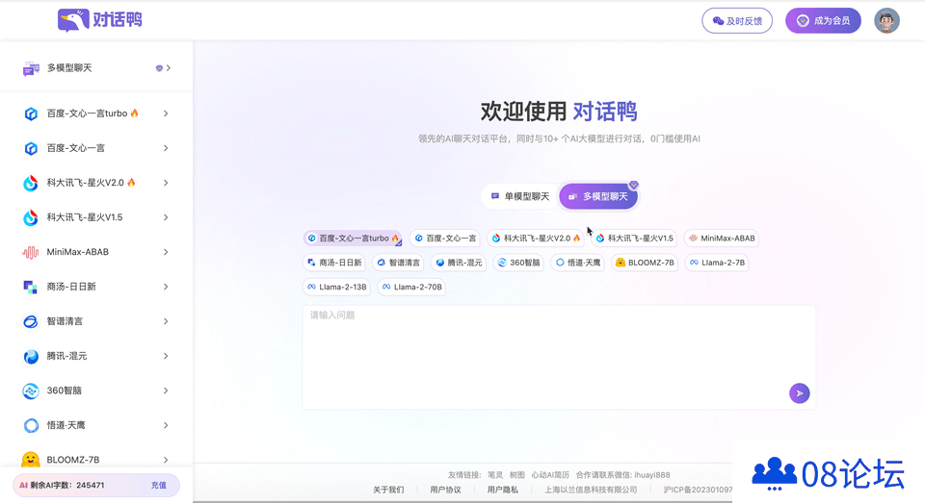This screenshot has height=503, width=925.
Task: Toggle 百度-文心一言turbo model chip
Action: (x=353, y=238)
